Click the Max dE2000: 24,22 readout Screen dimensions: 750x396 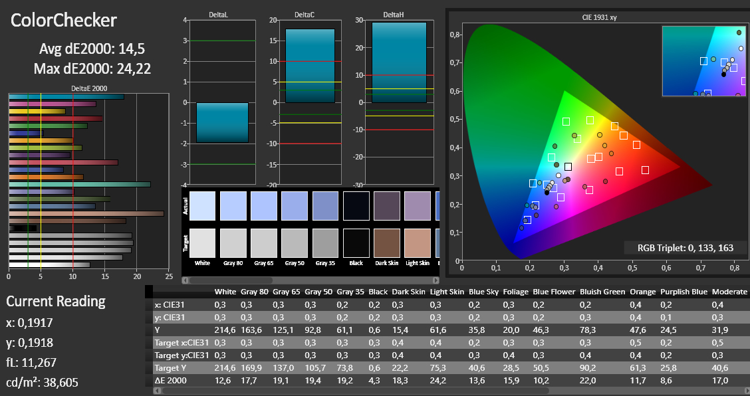pos(92,69)
